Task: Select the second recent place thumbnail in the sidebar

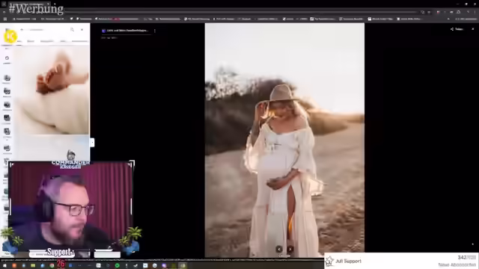Action: click(7, 91)
